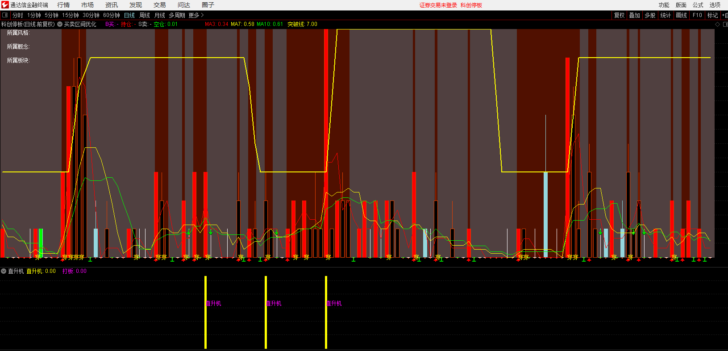Screen dimensions: 728x351
Task: Click the 所属概念 label
Action: [x=18, y=46]
